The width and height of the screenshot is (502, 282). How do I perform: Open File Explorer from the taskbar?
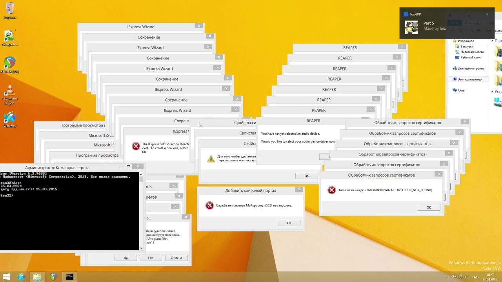37,277
